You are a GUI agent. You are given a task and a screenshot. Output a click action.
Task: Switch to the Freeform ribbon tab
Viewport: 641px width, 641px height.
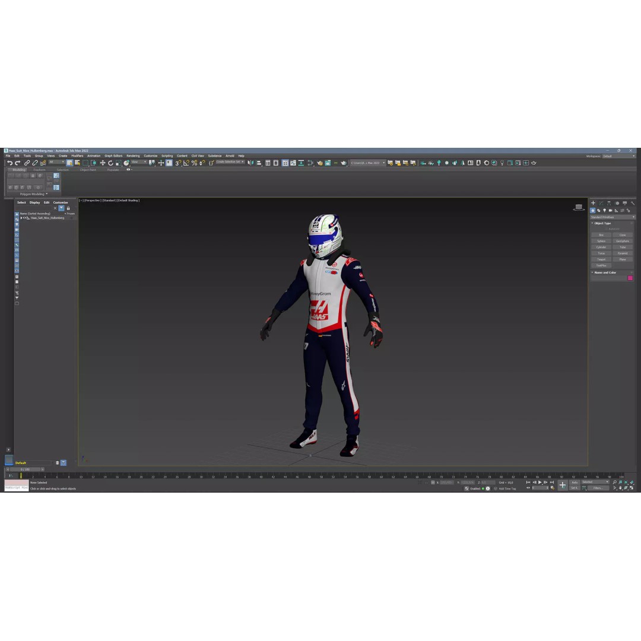coord(39,169)
